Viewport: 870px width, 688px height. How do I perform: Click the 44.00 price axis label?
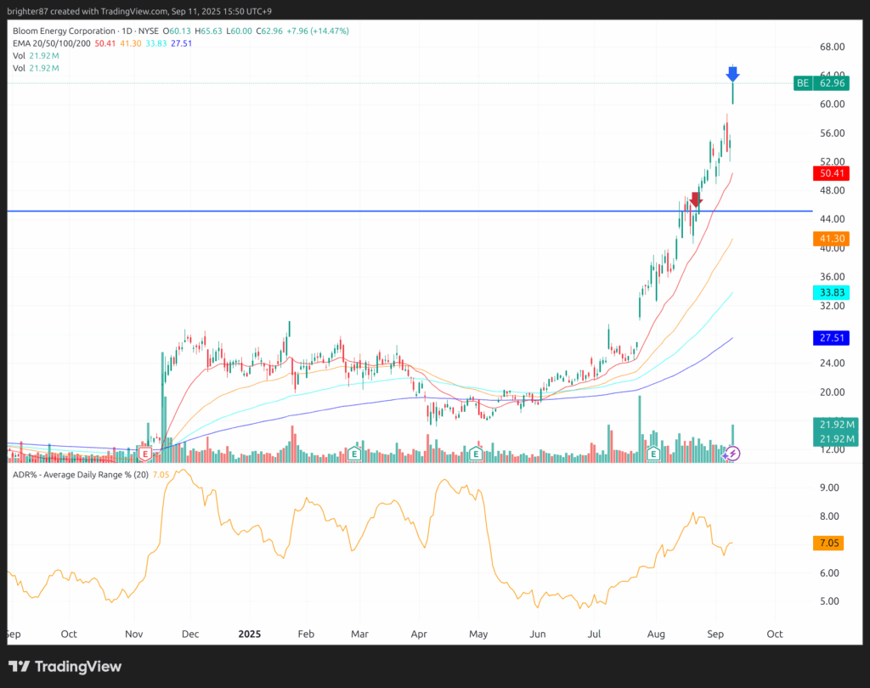(833, 219)
